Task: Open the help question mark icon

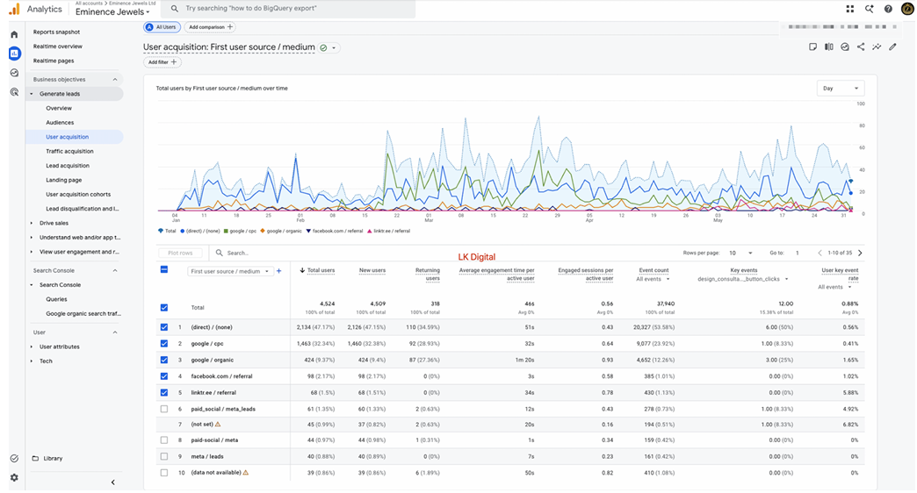Action: pos(888,9)
